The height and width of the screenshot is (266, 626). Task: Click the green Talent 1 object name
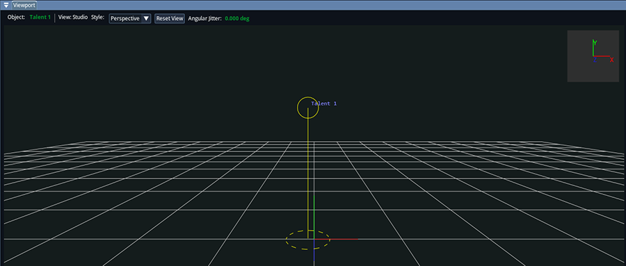point(40,17)
